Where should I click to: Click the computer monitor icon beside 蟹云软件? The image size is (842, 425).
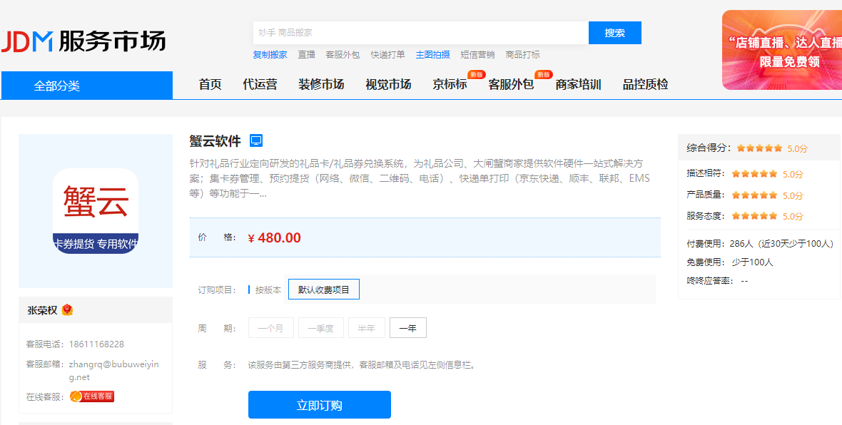click(x=256, y=141)
